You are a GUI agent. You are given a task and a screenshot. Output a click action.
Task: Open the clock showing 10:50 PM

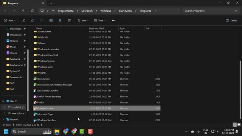tap(228, 131)
